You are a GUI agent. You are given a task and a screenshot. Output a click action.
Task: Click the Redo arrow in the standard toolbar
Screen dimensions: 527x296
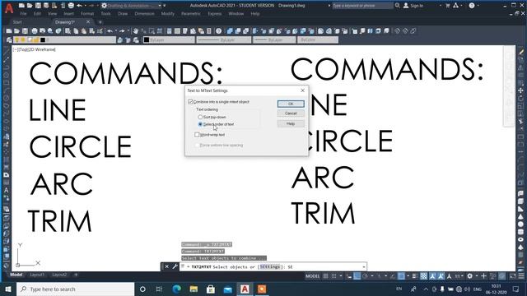122,31
